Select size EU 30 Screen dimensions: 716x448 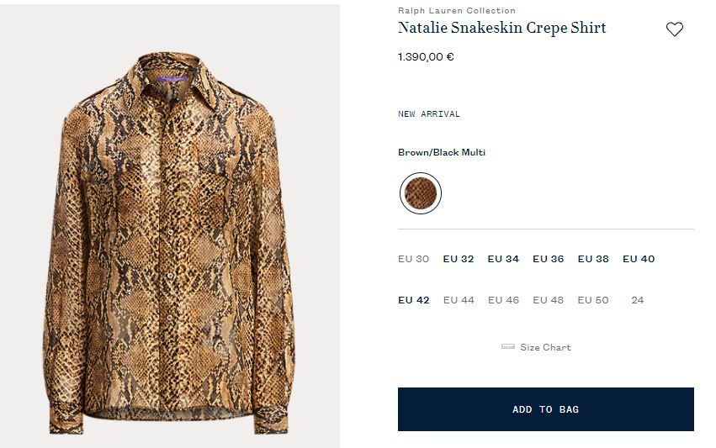413,259
